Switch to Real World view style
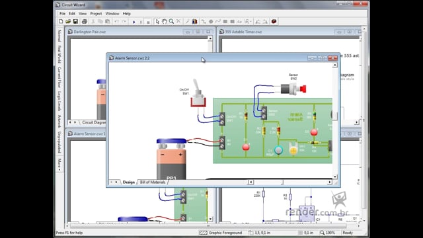 pos(59,54)
